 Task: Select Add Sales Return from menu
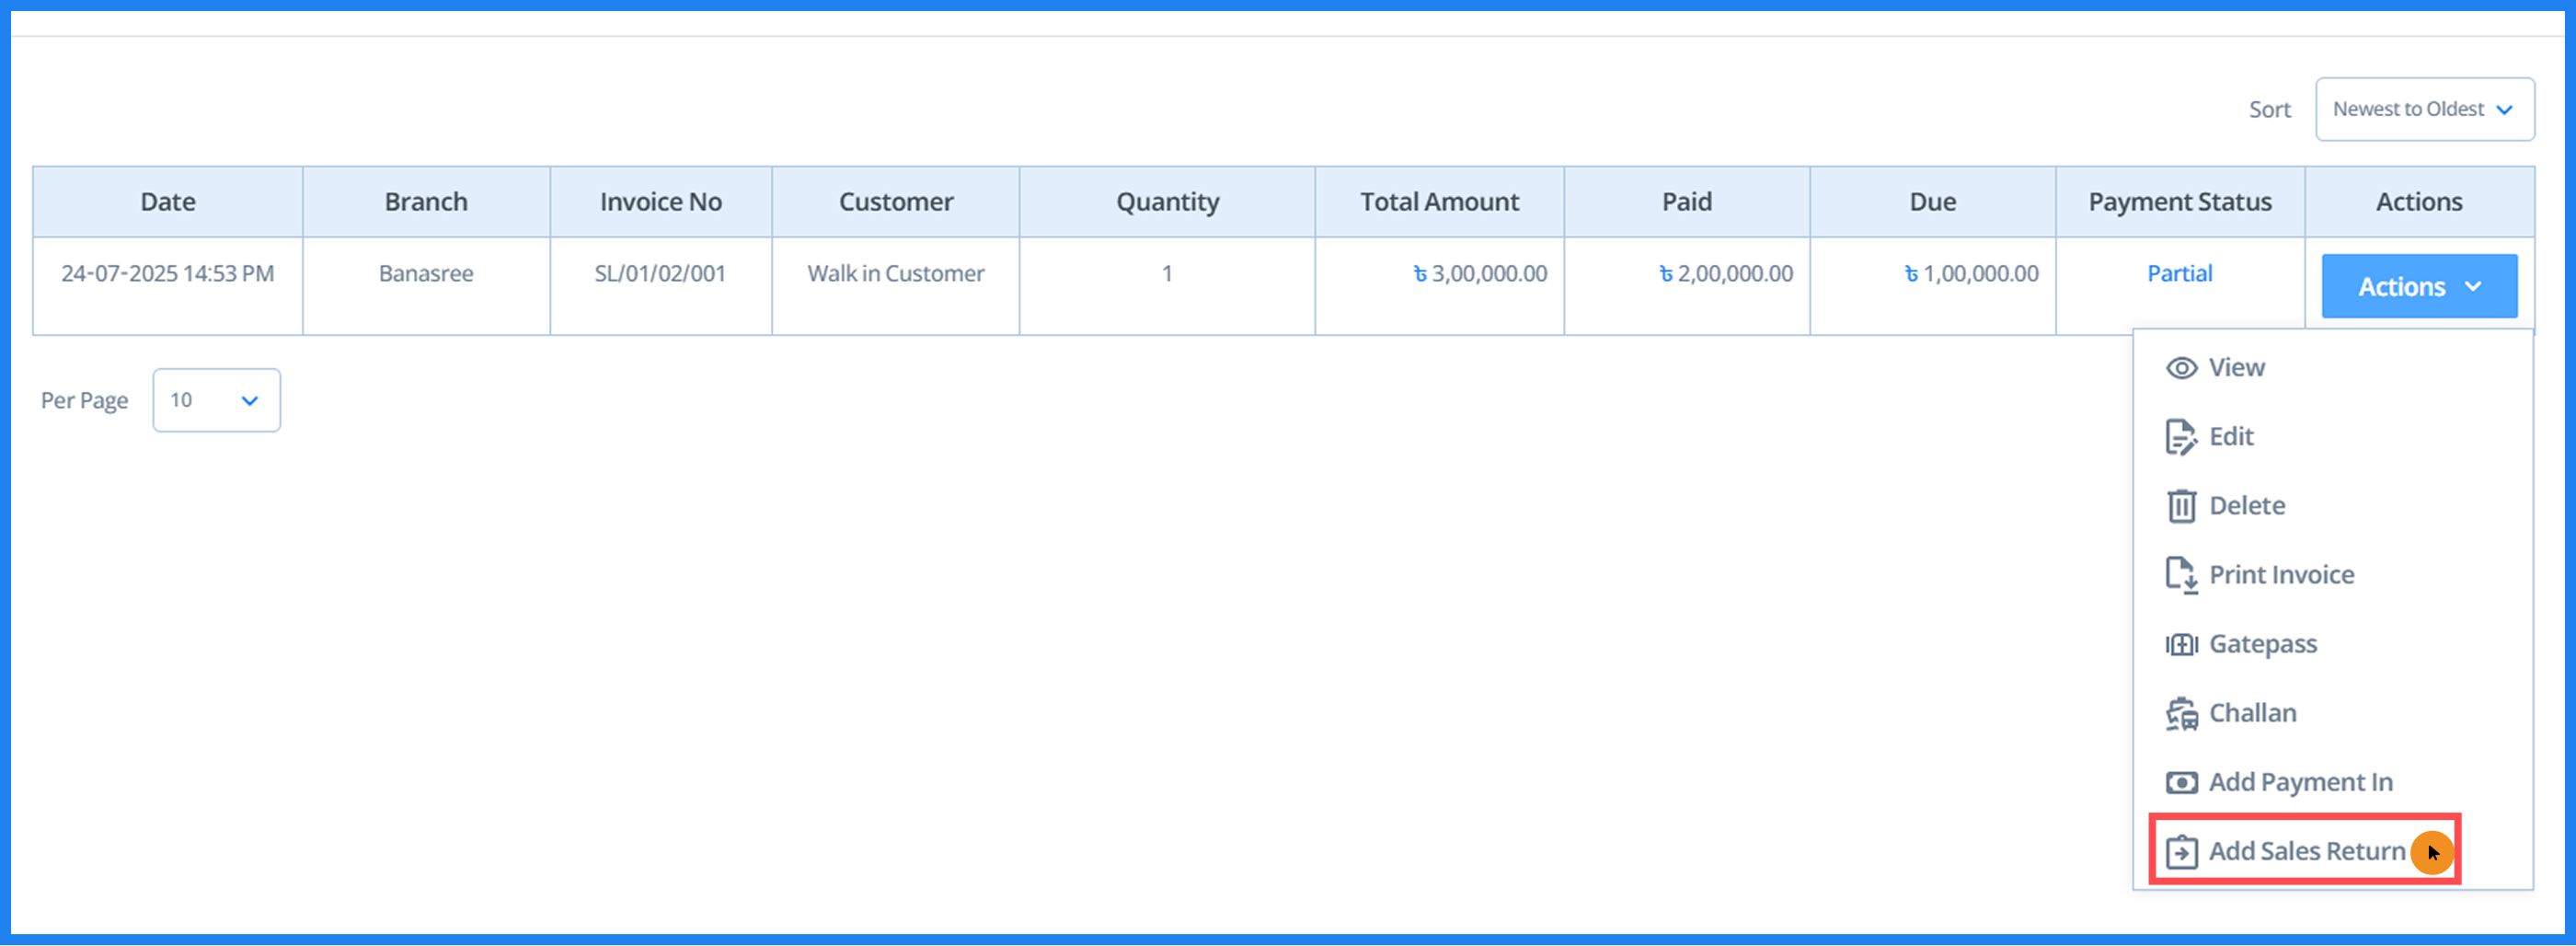[x=2306, y=851]
